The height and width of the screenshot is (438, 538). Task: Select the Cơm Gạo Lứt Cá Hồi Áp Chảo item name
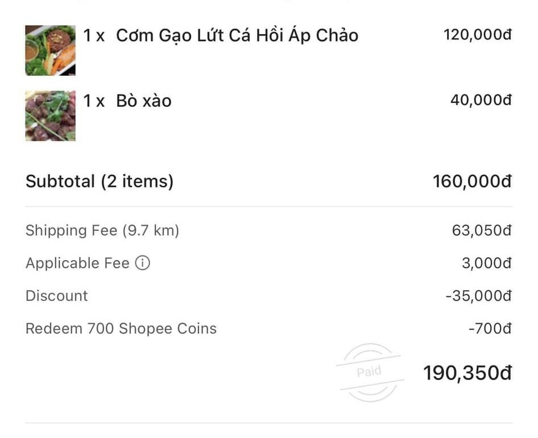(237, 35)
